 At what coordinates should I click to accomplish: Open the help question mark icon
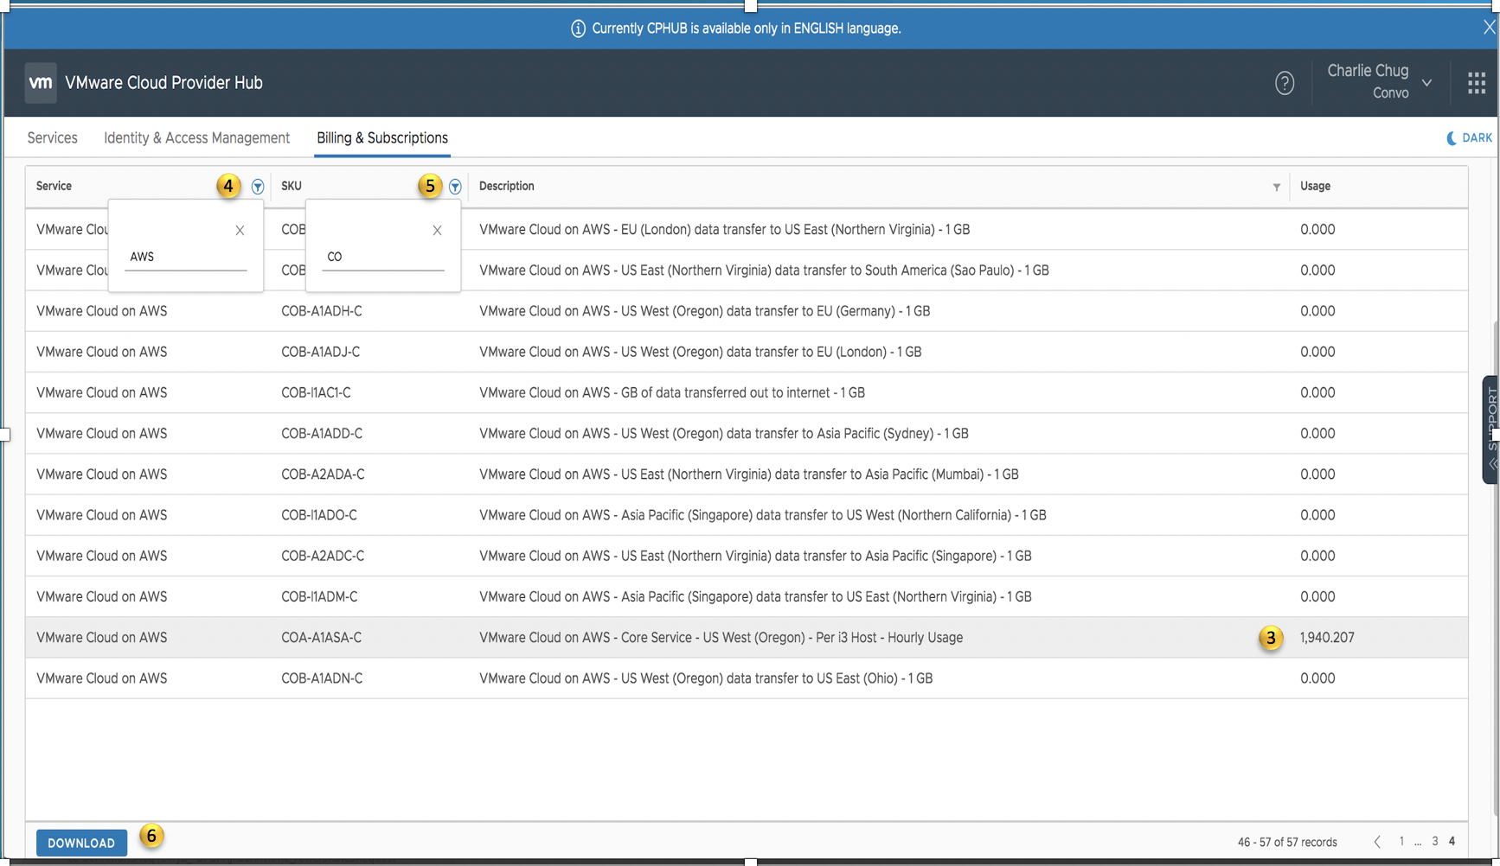pos(1285,83)
